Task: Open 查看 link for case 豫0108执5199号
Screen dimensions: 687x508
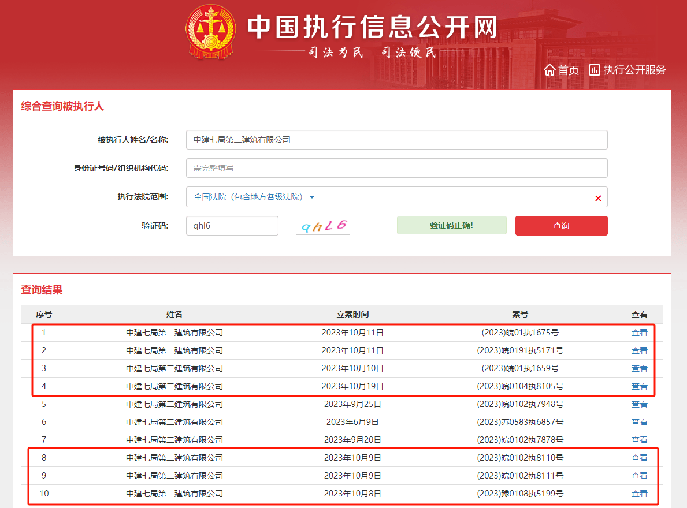Action: [639, 494]
